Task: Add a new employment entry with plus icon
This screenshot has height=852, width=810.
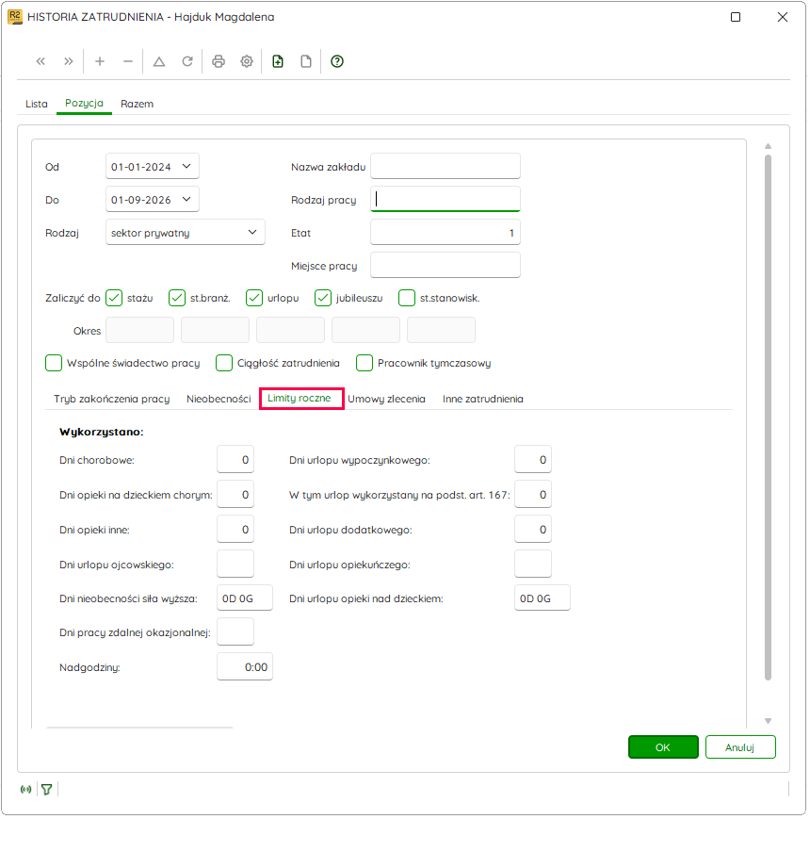Action: tap(99, 61)
